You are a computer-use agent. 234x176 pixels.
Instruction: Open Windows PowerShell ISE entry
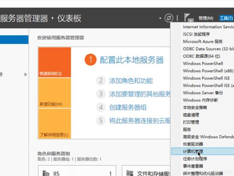pyautogui.click(x=206, y=78)
